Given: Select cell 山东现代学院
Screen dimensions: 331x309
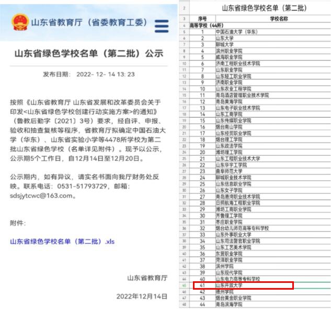Looking at the screenshot, I should click(x=273, y=272).
